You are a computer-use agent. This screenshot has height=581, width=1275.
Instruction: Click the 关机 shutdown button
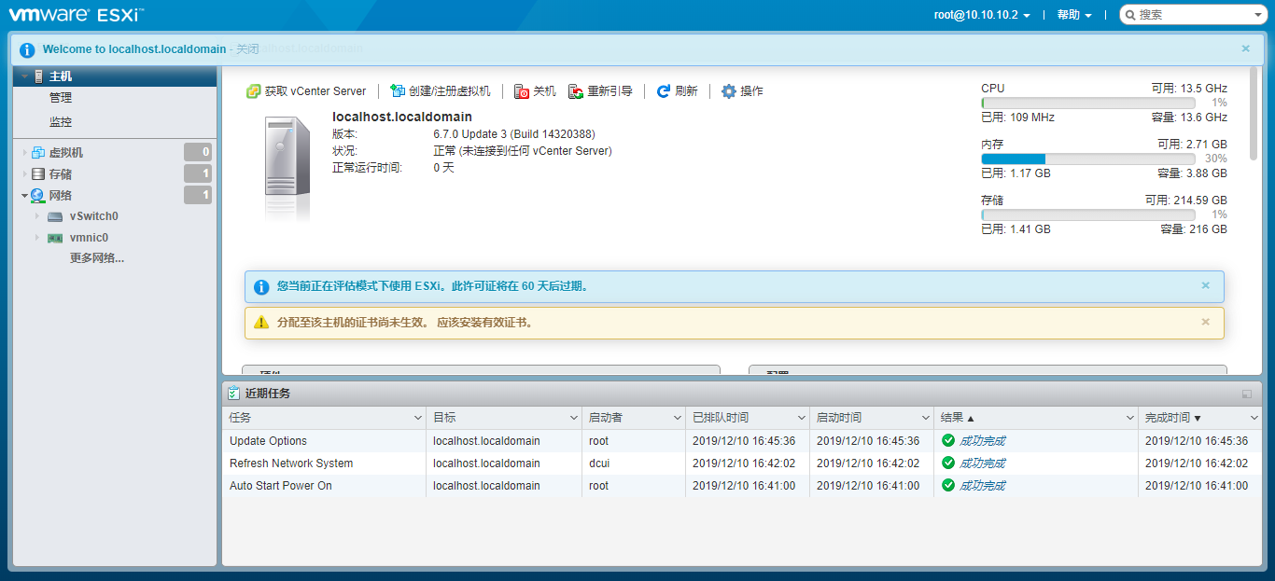click(535, 91)
